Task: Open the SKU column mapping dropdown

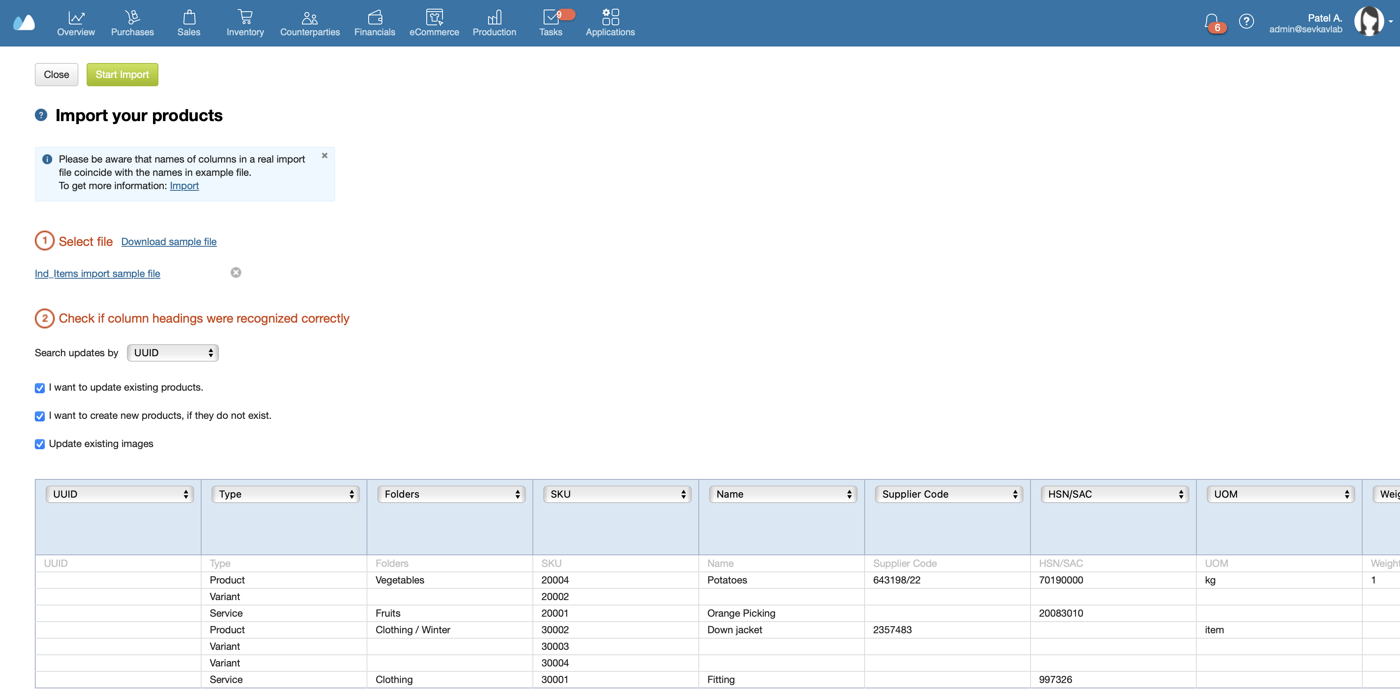Action: tap(617, 494)
